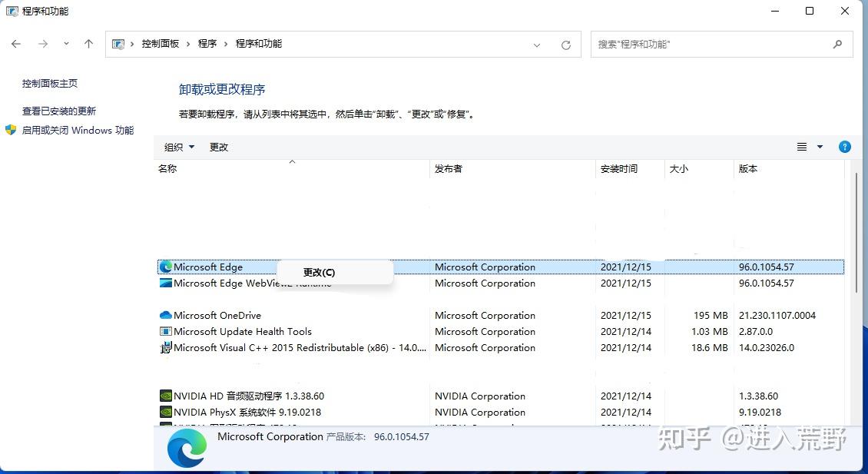Click 程序 in the address breadcrumb
Screen dimensions: 868x474
tap(207, 44)
